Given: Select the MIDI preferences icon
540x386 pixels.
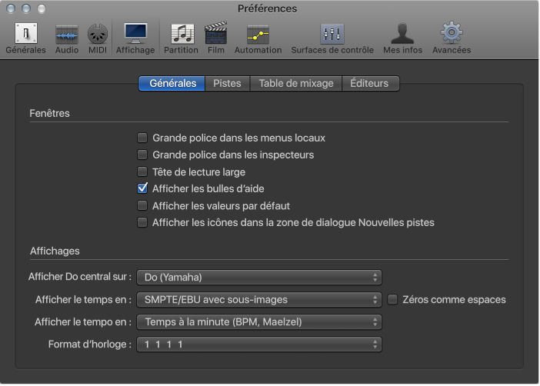Looking at the screenshot, I should (97, 35).
